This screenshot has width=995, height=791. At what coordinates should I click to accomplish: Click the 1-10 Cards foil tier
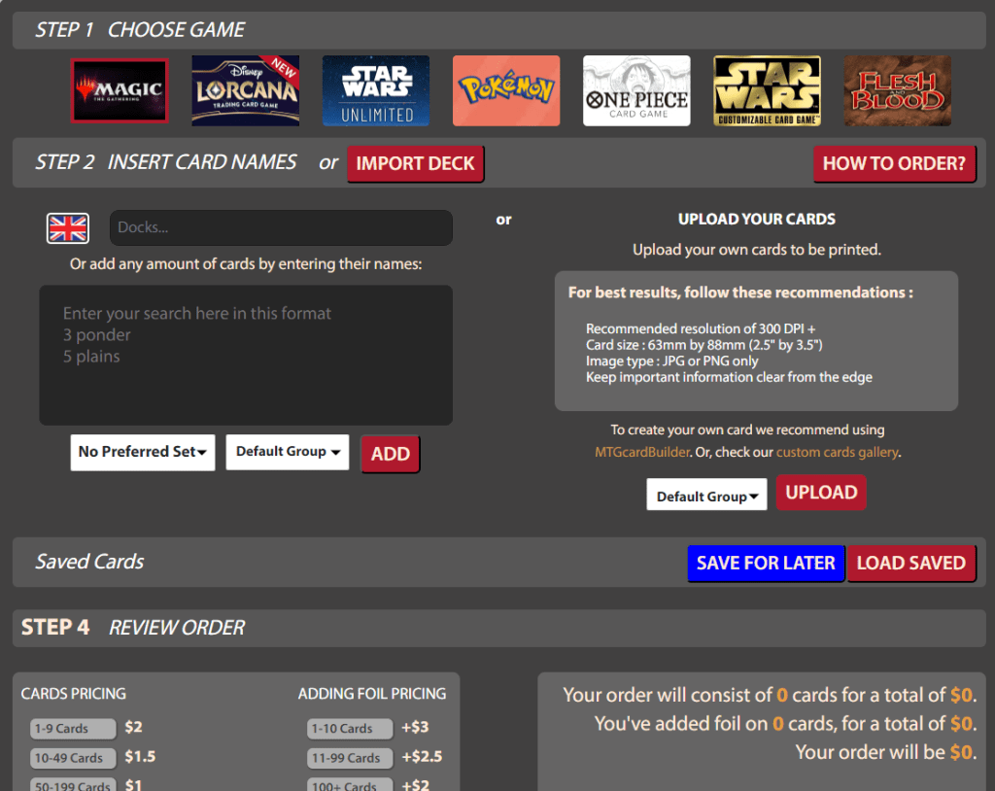pyautogui.click(x=350, y=728)
